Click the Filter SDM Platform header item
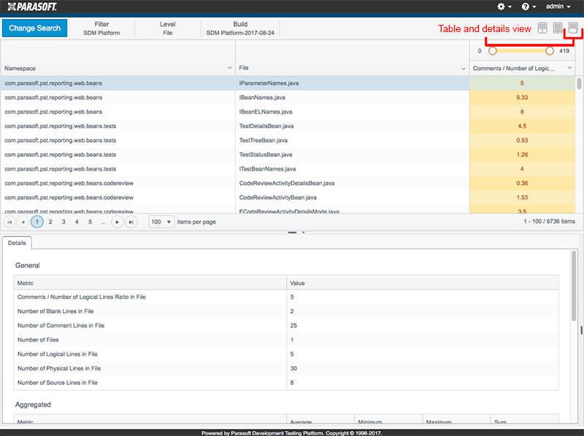This screenshot has width=584, height=436. point(101,28)
